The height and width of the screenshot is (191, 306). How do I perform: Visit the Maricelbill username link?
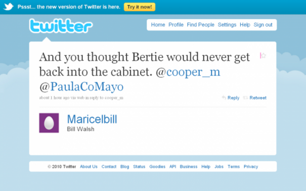92,119
